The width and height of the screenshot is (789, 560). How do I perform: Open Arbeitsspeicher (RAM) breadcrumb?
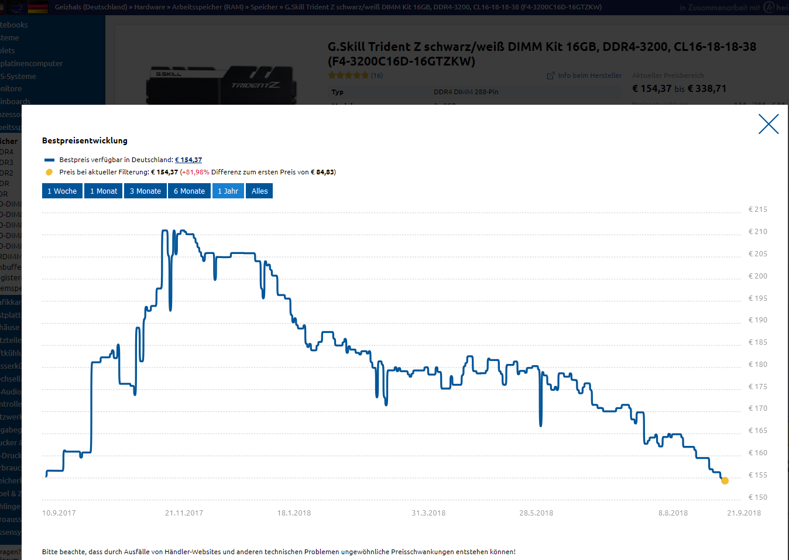pyautogui.click(x=208, y=7)
